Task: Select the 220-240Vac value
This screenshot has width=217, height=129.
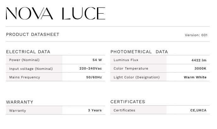Action: [x=90, y=68]
